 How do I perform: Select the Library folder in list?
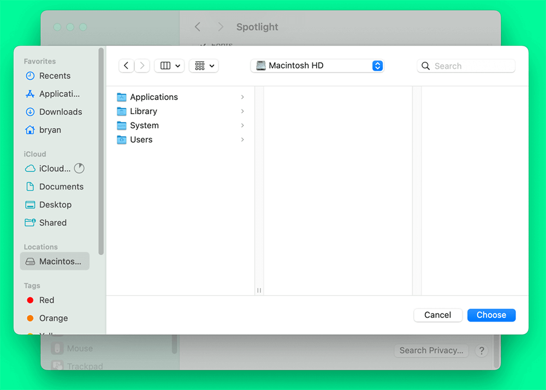coord(143,111)
